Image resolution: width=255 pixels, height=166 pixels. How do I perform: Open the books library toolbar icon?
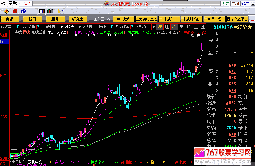pos(50,11)
